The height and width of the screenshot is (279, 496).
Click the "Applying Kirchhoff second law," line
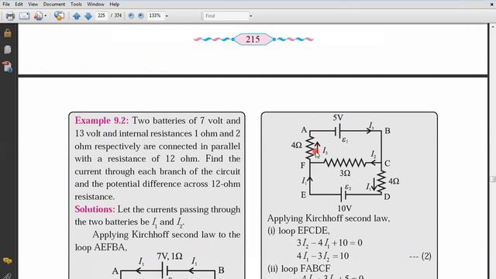[329, 219]
